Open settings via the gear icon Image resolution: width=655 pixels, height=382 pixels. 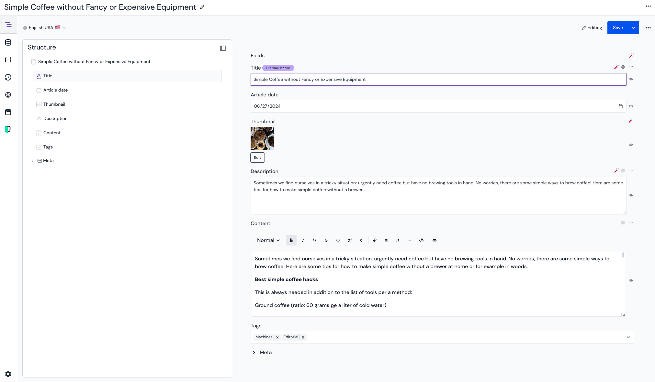8,374
